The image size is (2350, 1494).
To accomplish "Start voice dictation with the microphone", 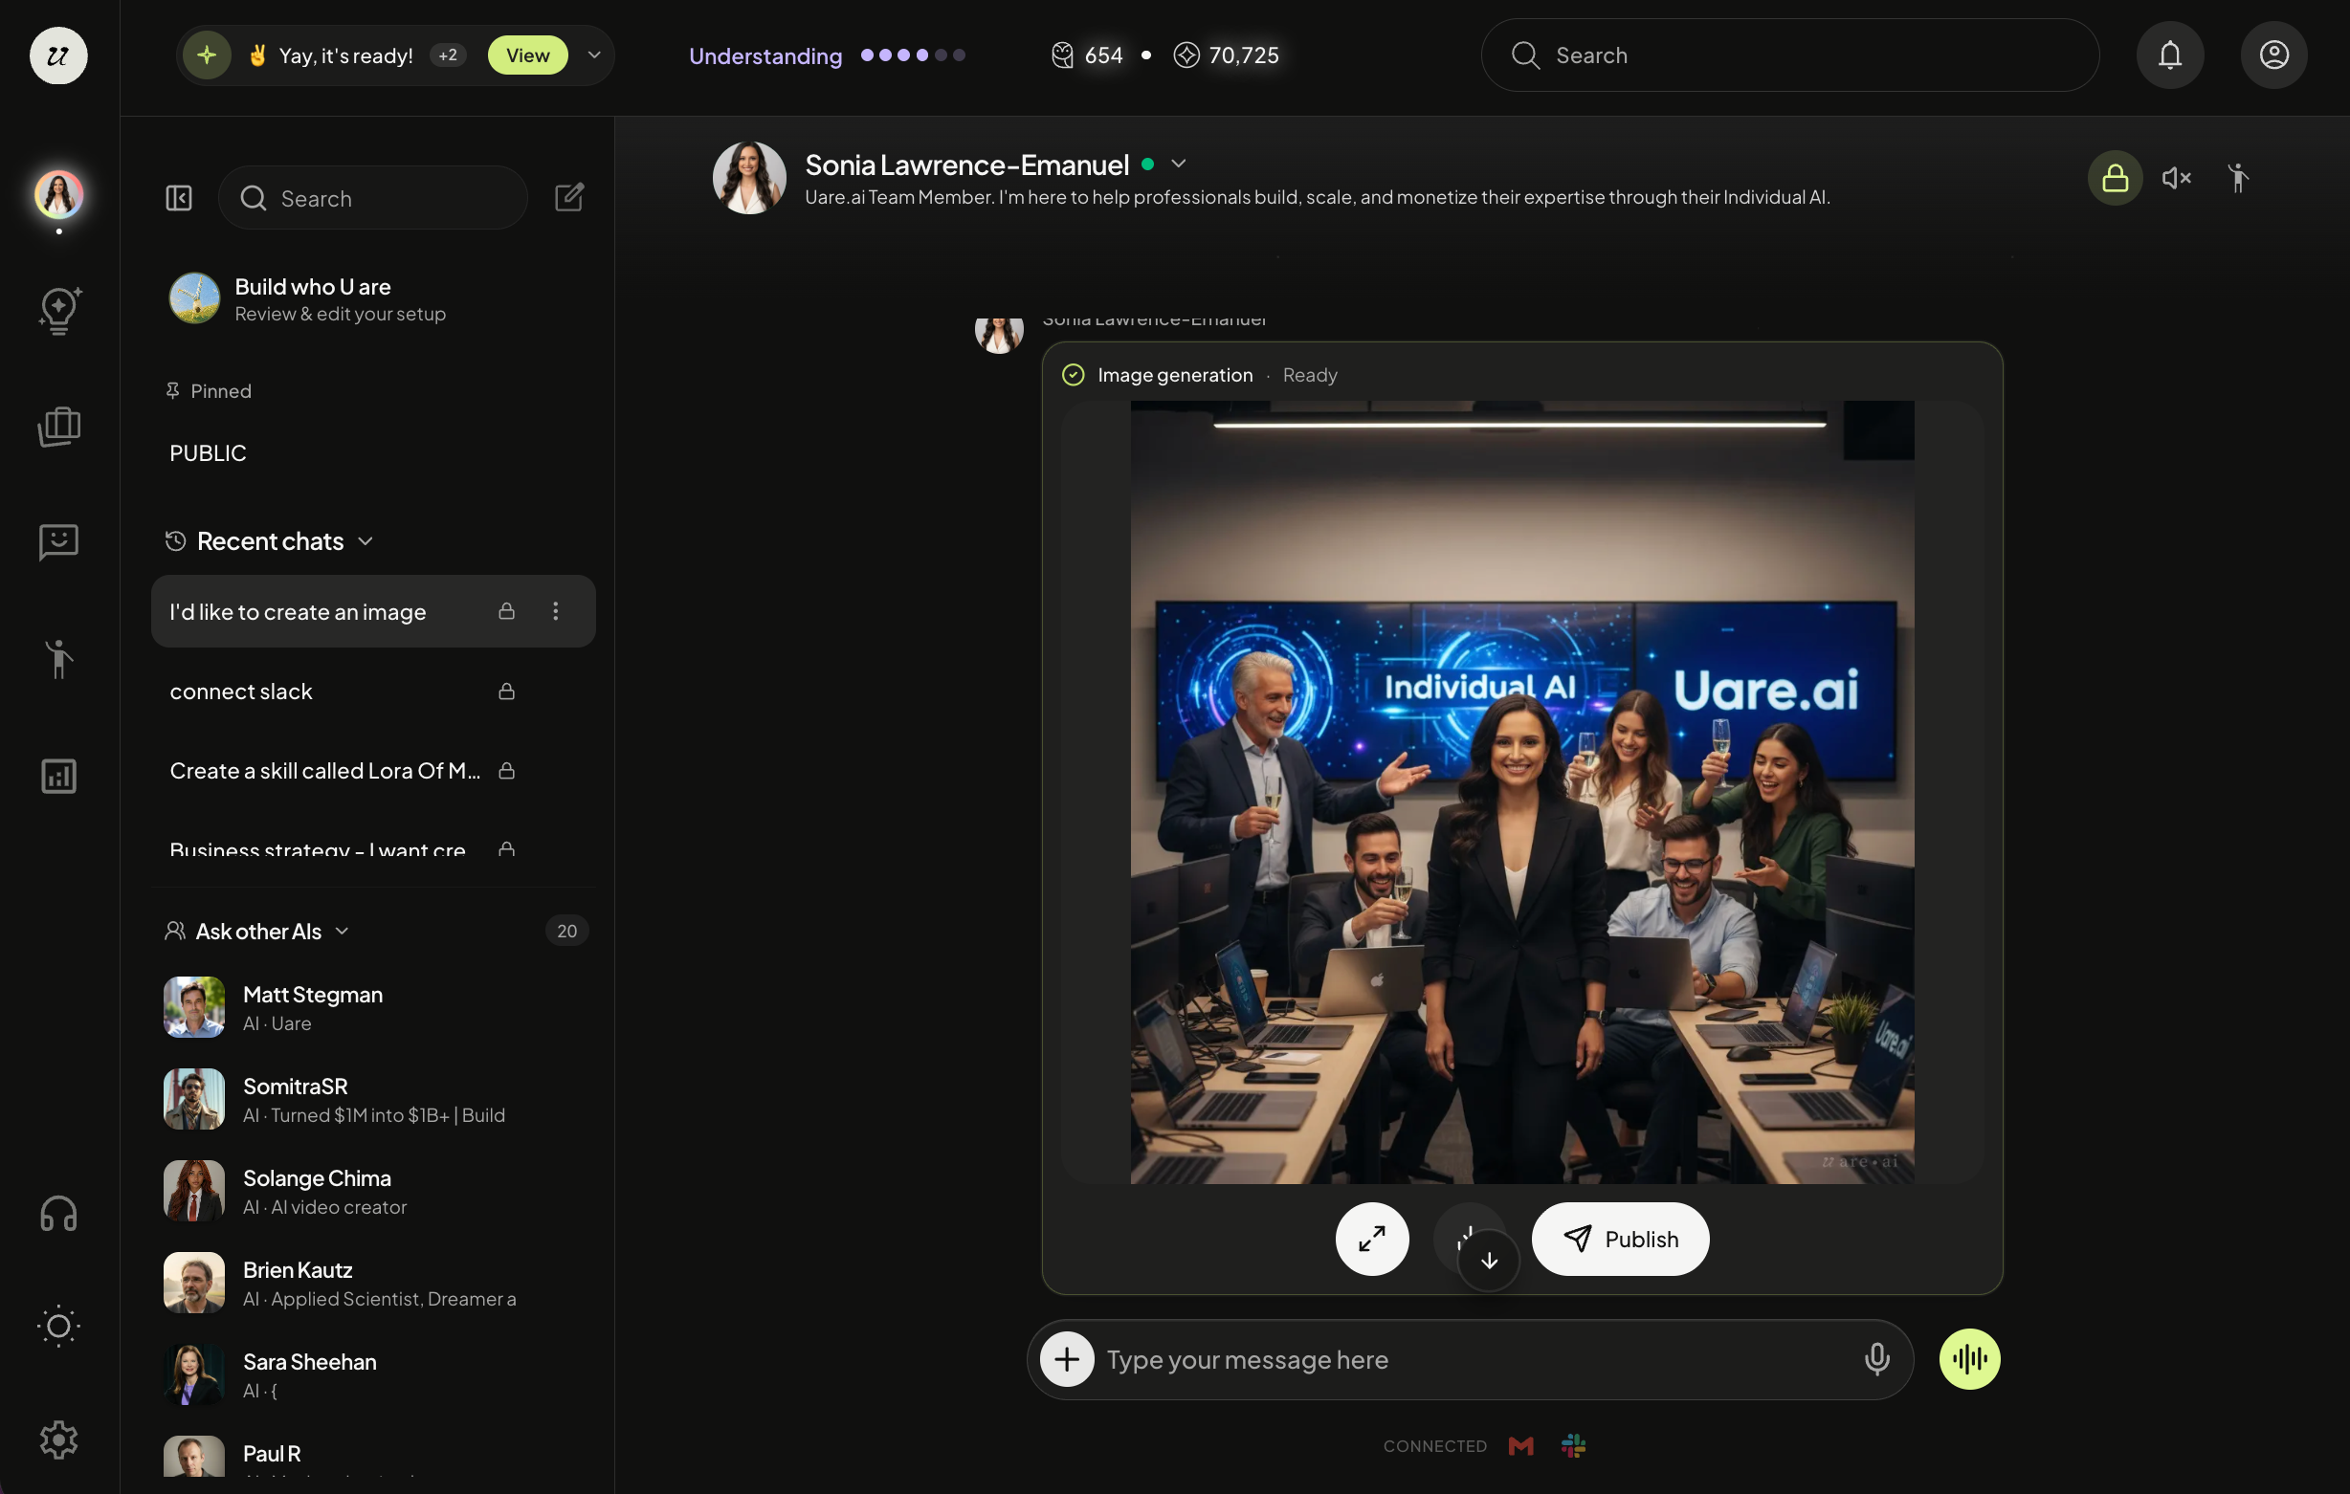I will (x=1876, y=1359).
